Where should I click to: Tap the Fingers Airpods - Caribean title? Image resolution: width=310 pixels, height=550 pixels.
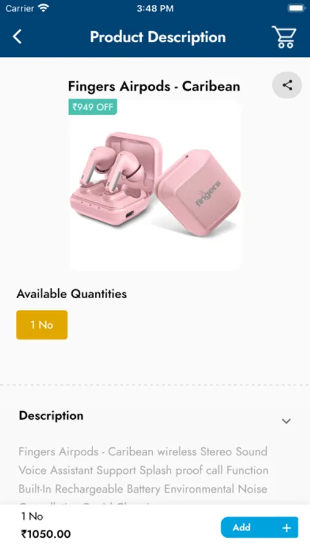(x=153, y=86)
